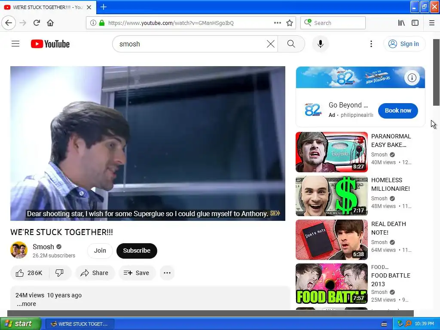The image size is (440, 330).
Task: Like the video with thumbs-up 286K
Action: [30, 273]
